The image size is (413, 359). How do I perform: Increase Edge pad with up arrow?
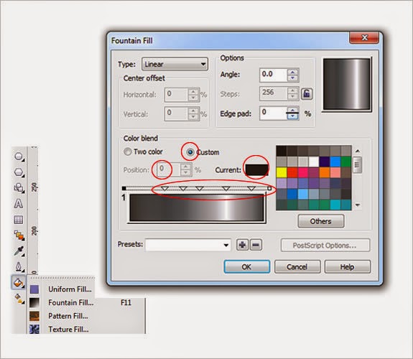[x=292, y=110]
